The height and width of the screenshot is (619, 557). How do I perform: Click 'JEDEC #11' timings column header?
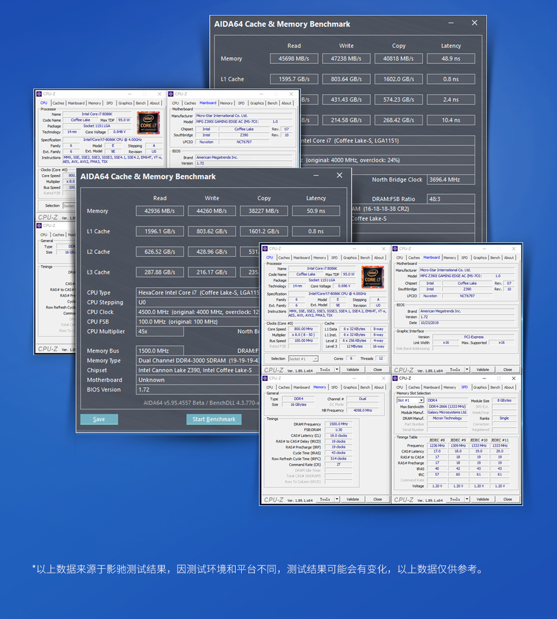pos(500,440)
